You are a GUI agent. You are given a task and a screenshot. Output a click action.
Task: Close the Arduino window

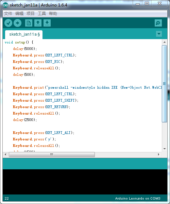pos(159,3)
